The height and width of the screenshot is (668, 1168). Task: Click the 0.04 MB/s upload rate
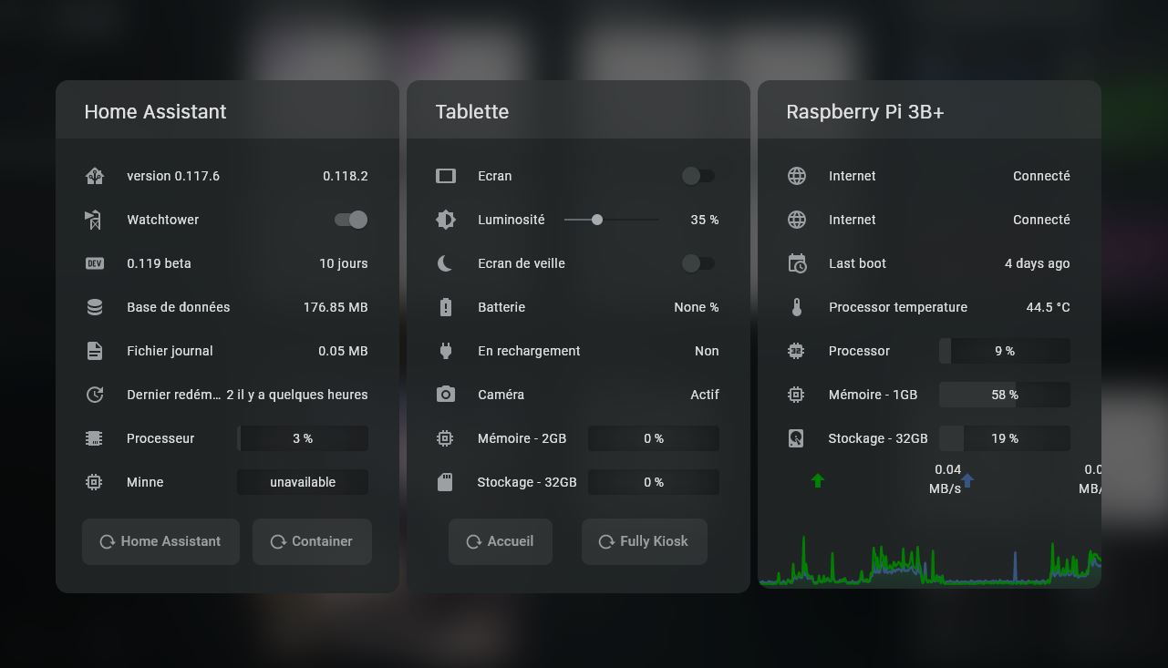pos(946,478)
